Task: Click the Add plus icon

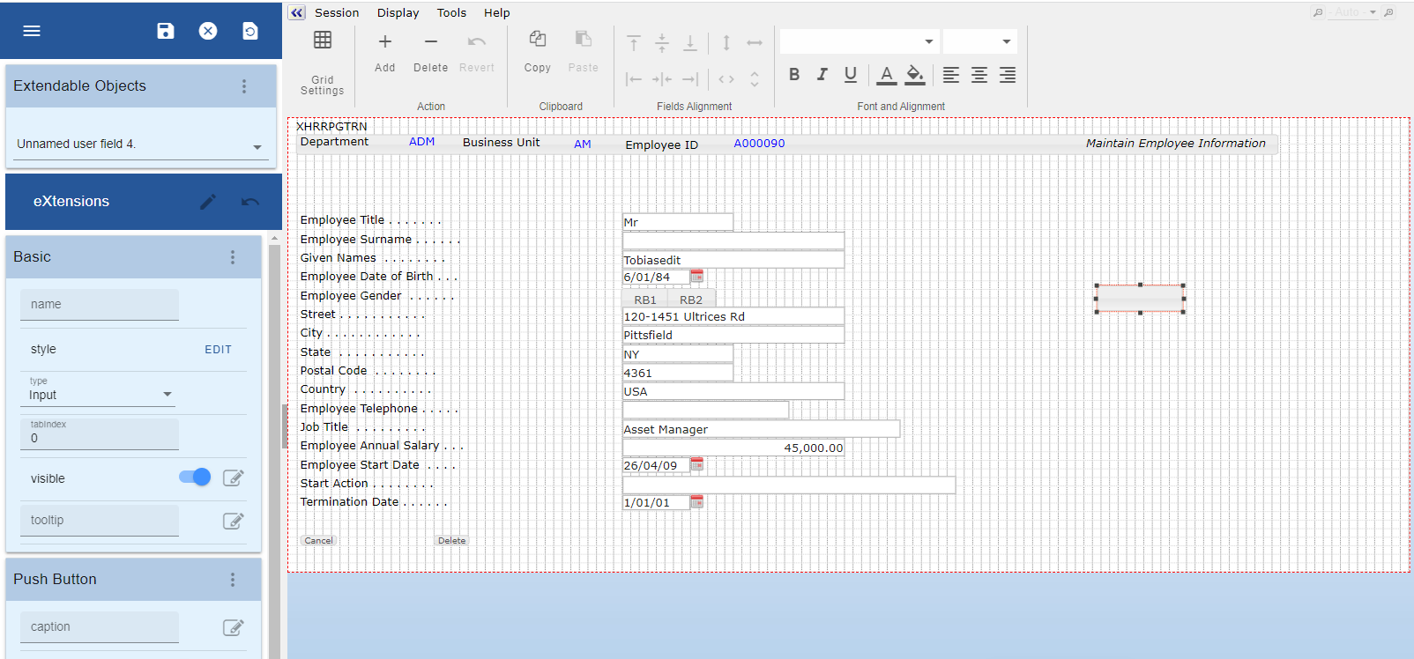Action: pos(385,42)
